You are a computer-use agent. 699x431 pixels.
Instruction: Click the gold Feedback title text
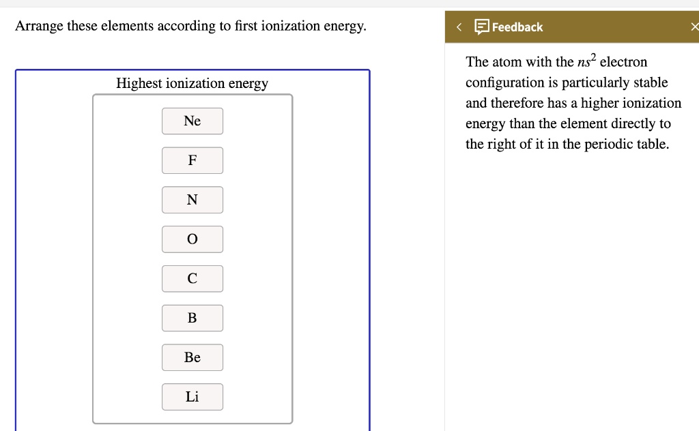pyautogui.click(x=516, y=27)
